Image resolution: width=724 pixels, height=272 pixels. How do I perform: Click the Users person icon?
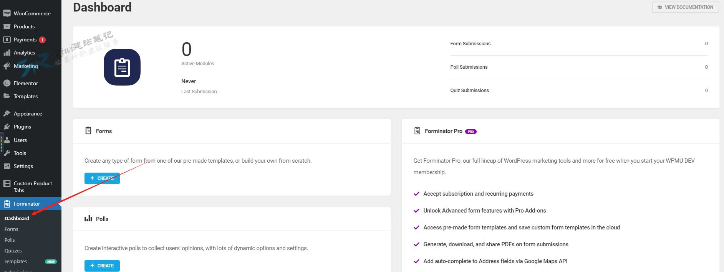(7, 140)
